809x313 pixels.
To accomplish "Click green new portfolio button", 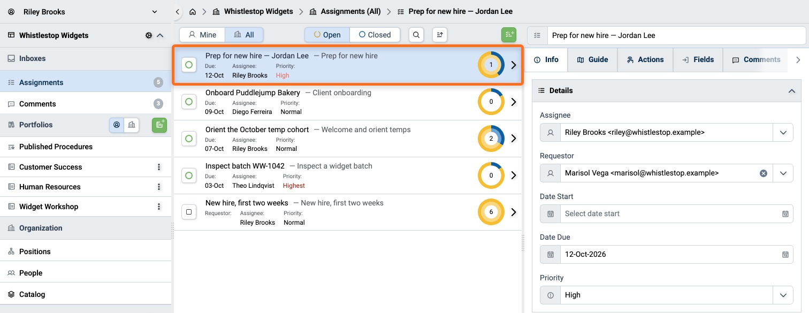I will tap(159, 125).
